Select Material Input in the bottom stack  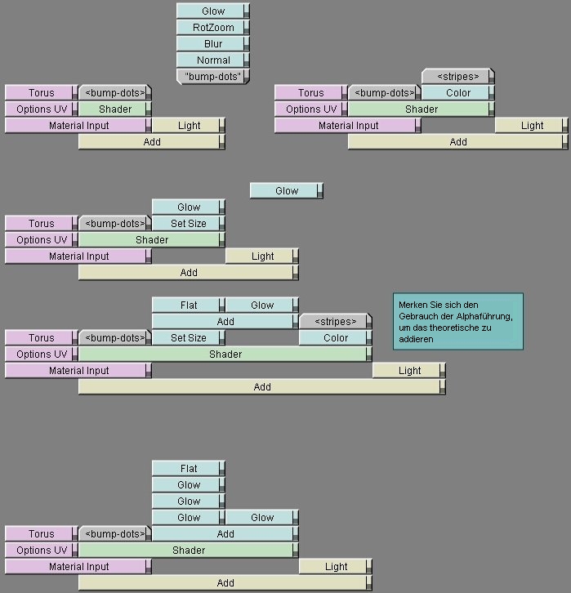78,566
